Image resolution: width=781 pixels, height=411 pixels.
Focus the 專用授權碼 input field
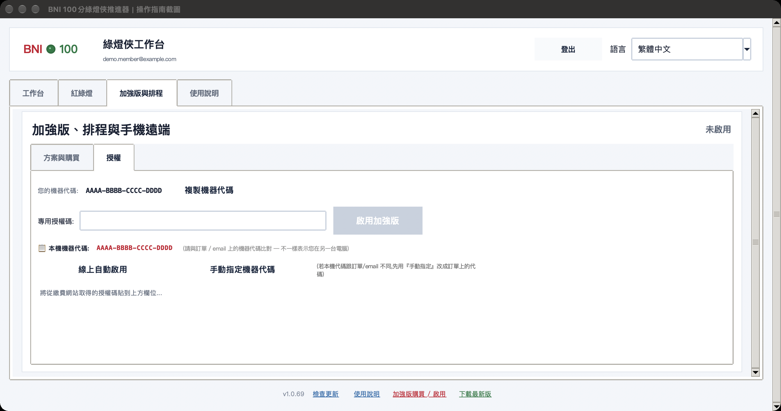click(203, 221)
